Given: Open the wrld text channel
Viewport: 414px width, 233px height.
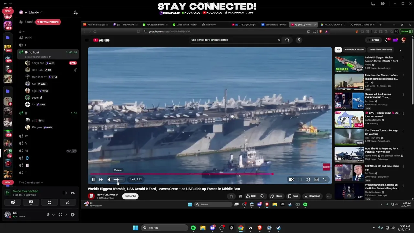Looking at the screenshot, I should point(49,38).
